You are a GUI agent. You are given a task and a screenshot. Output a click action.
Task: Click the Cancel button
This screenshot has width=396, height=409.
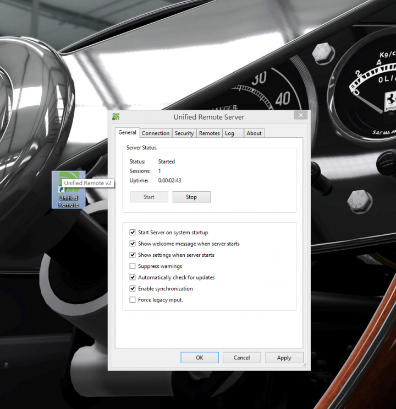click(x=241, y=358)
